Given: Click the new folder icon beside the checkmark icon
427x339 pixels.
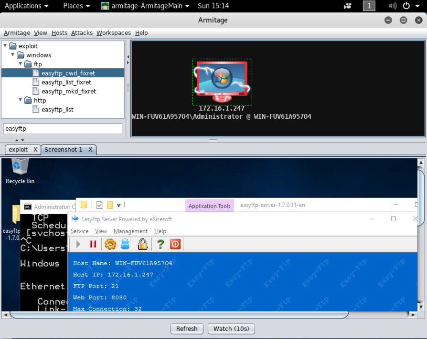Looking at the screenshot, I should point(110,205).
